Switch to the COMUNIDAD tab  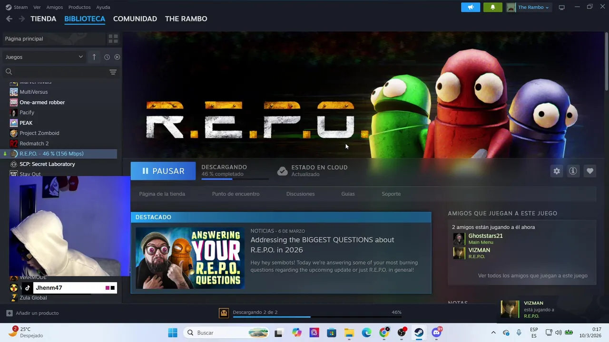[x=135, y=19]
